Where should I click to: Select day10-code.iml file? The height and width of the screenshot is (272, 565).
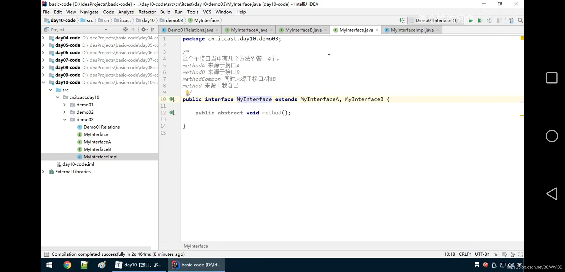point(78,164)
